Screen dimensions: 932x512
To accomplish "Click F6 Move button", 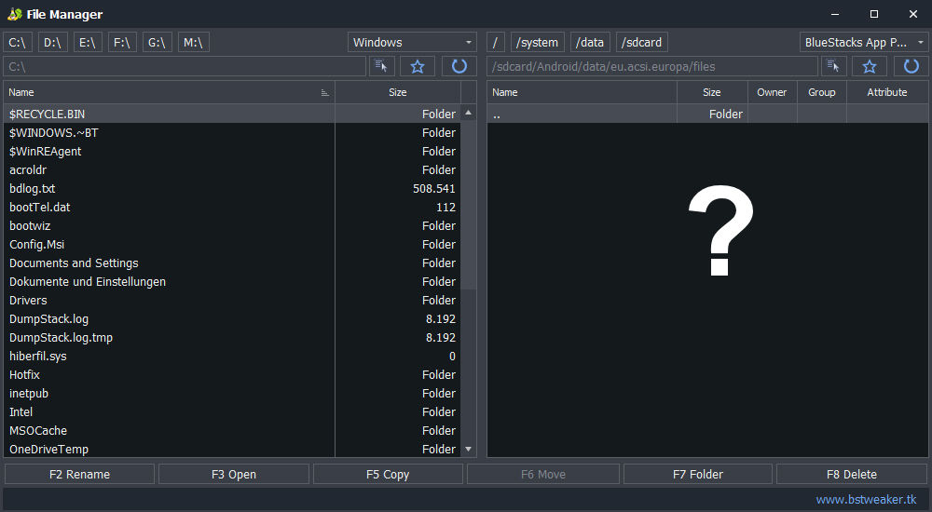I will 542,474.
